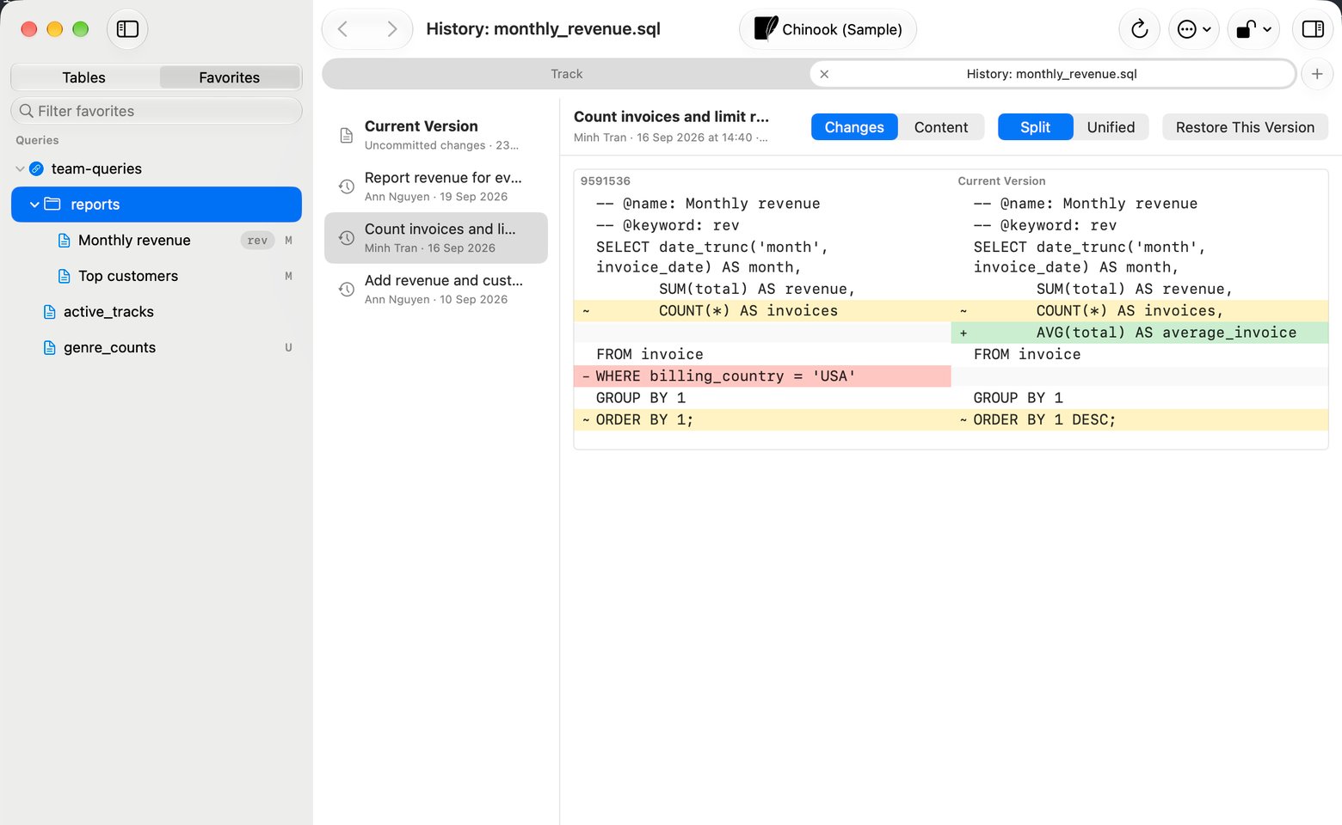The height and width of the screenshot is (825, 1342).
Task: Close the History: monthly_revenue.sql tab
Action: [x=824, y=74]
